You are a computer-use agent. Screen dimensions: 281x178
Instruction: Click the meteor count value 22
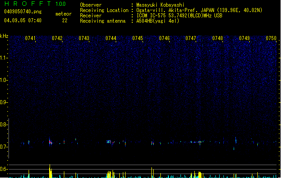pyautogui.click(x=65, y=20)
